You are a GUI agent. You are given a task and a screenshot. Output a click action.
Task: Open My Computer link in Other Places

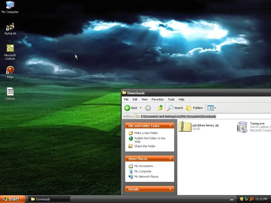[x=143, y=171]
